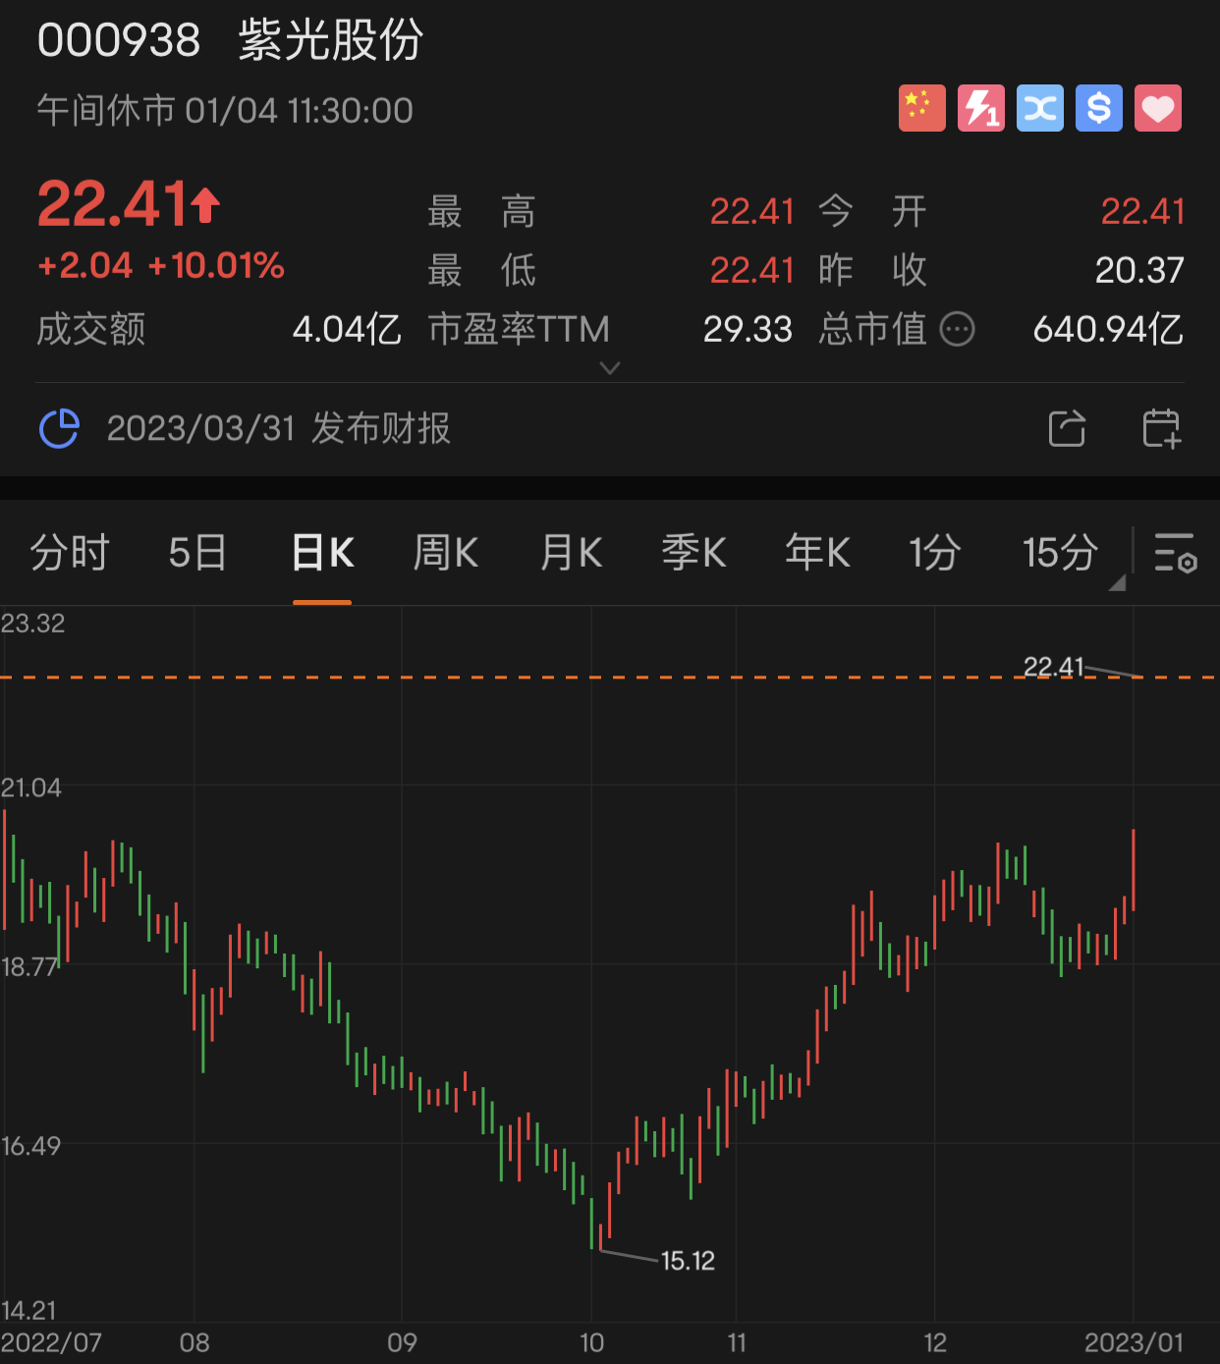This screenshot has height=1364, width=1220.
Task: Tap the 22.41 latest price marker on chart
Action: 1053,667
